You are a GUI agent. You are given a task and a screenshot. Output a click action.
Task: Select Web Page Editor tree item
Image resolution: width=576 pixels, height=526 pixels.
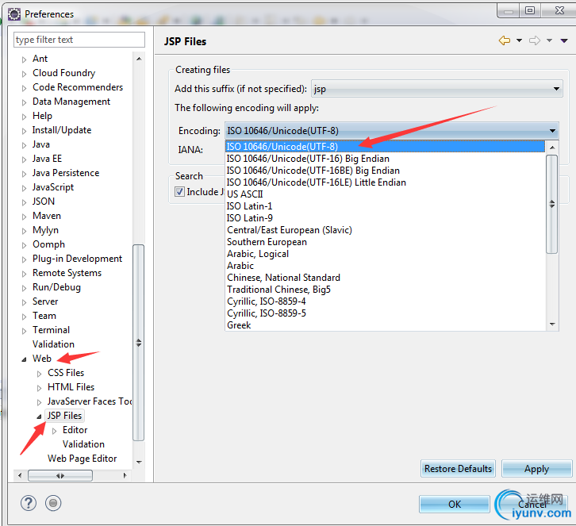click(x=82, y=459)
